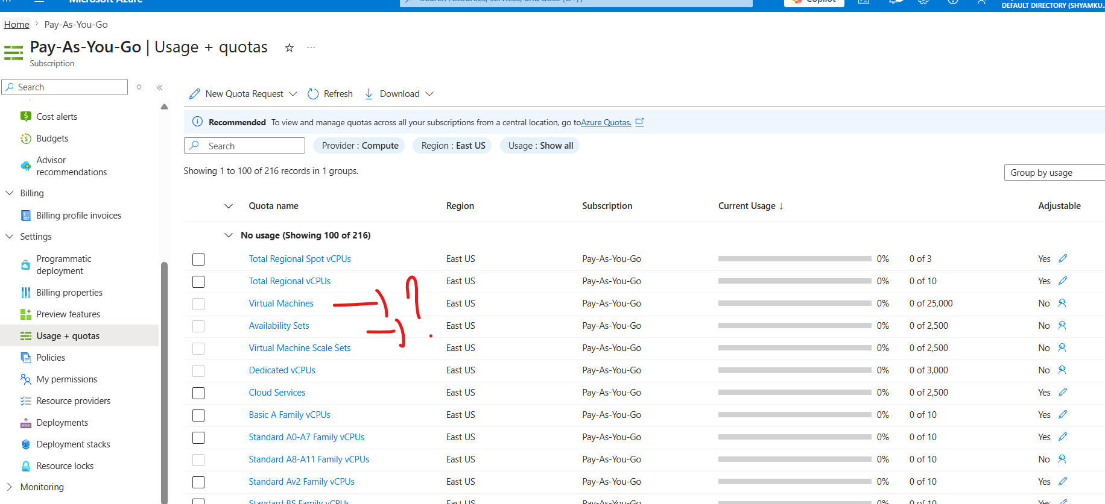The width and height of the screenshot is (1105, 504).
Task: Check the Total Regional Spot vCPUs checkbox
Action: tap(198, 260)
